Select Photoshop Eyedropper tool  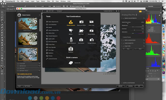point(2,25)
